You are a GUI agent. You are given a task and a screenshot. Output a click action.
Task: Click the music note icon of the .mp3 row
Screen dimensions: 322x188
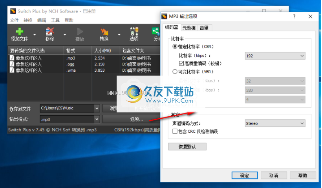[x=12, y=58]
